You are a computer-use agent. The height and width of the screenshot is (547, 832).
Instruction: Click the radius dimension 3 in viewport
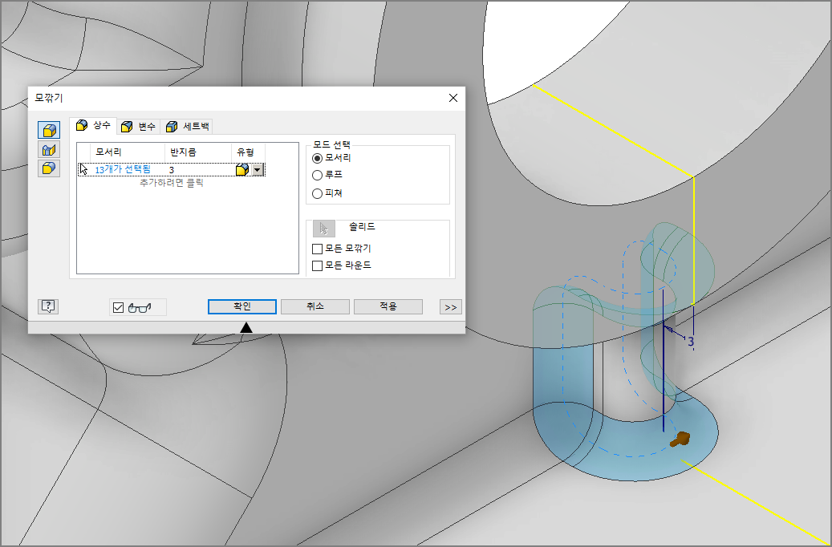[690, 342]
